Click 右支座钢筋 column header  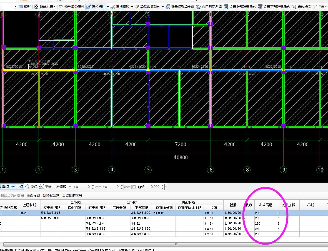[97, 208]
